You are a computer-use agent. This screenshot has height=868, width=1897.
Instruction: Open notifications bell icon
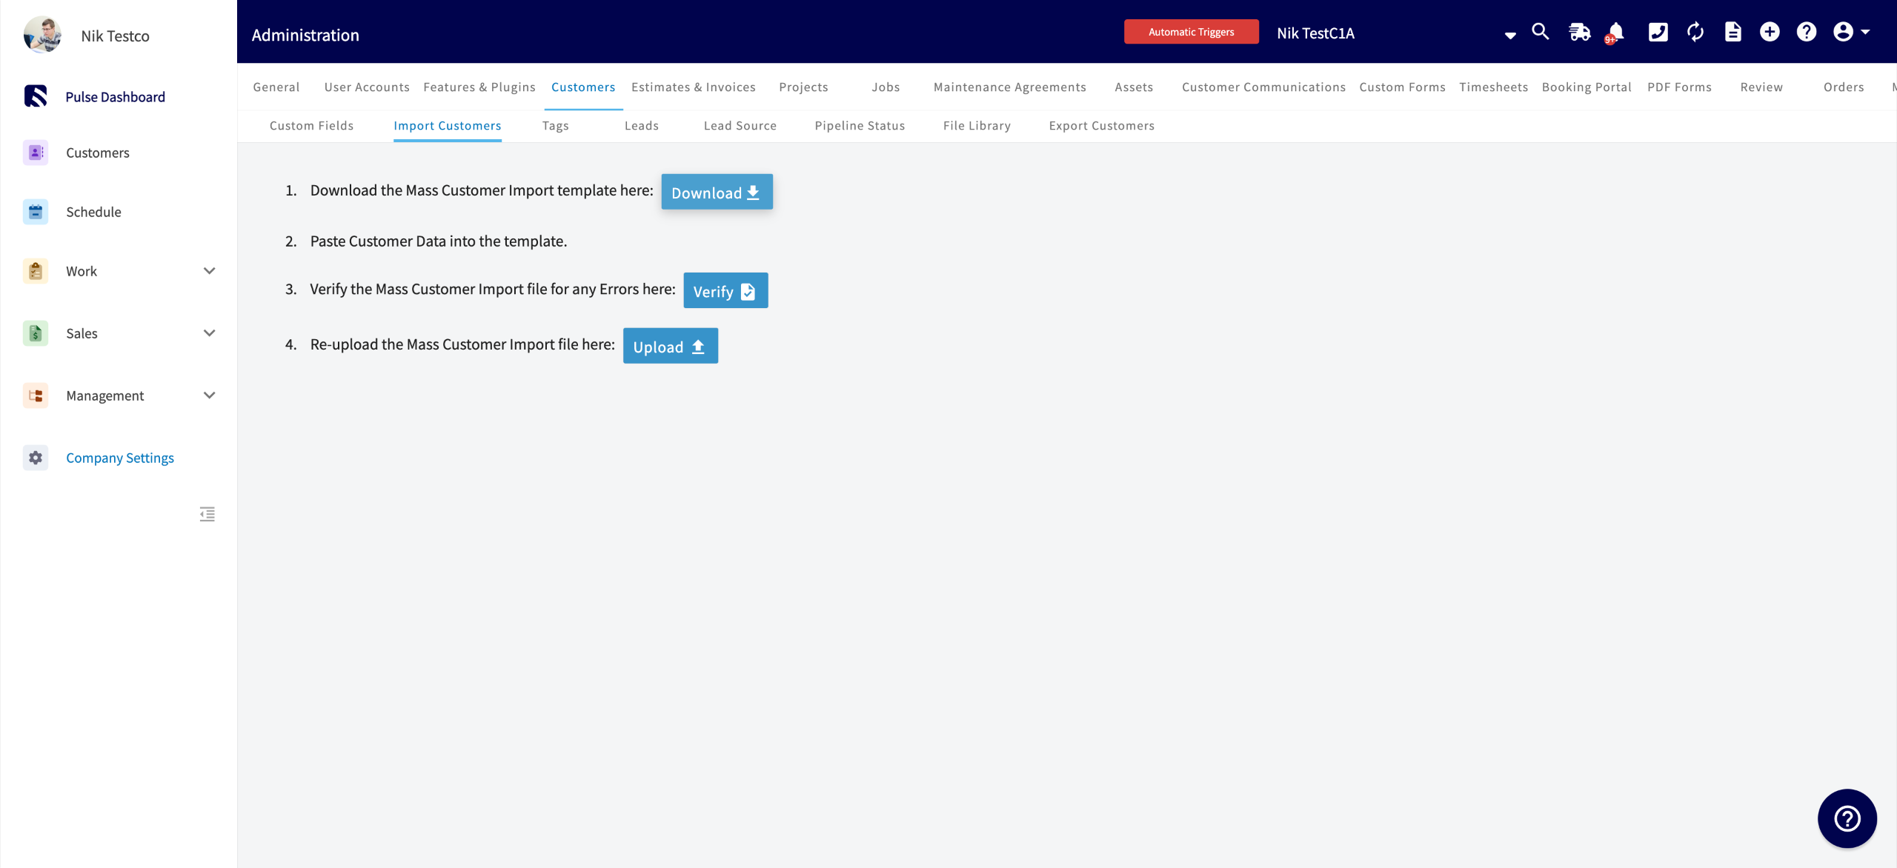tap(1616, 32)
